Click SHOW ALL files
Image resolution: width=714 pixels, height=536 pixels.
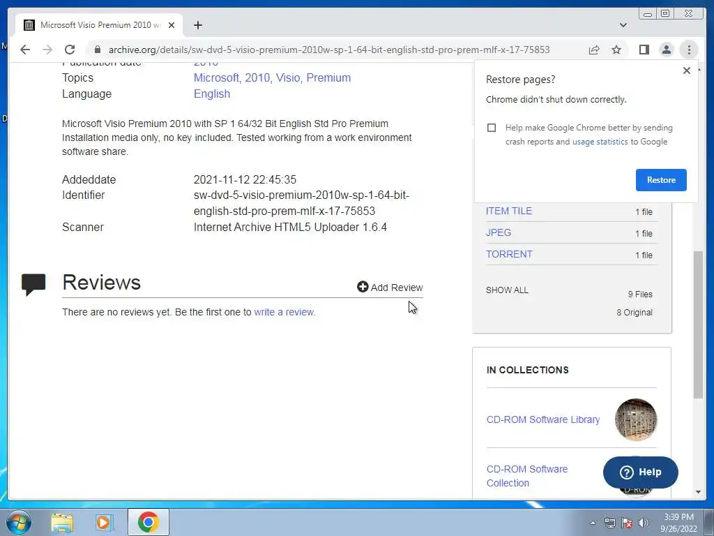pyautogui.click(x=507, y=290)
